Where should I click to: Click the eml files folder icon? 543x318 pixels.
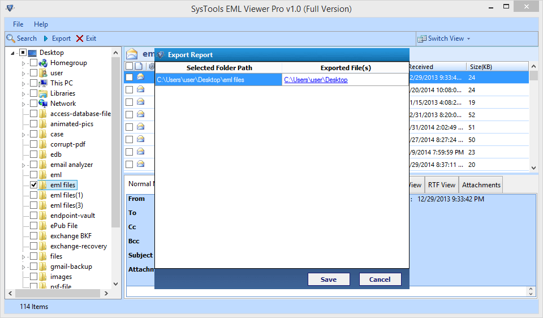coord(43,185)
